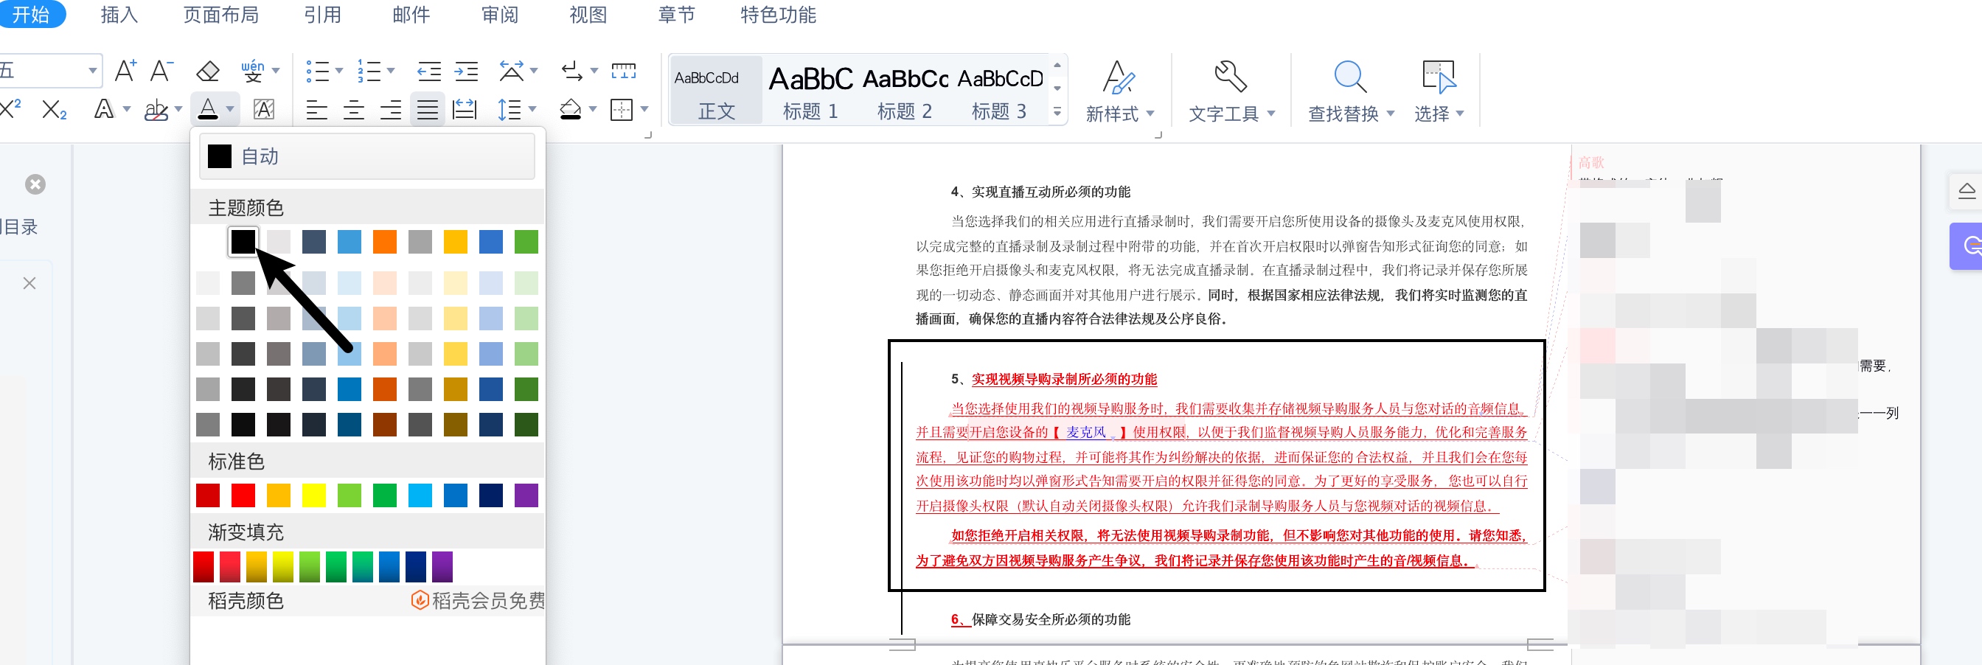Open the 特色功能 tab
The width and height of the screenshot is (1982, 665).
tap(778, 15)
